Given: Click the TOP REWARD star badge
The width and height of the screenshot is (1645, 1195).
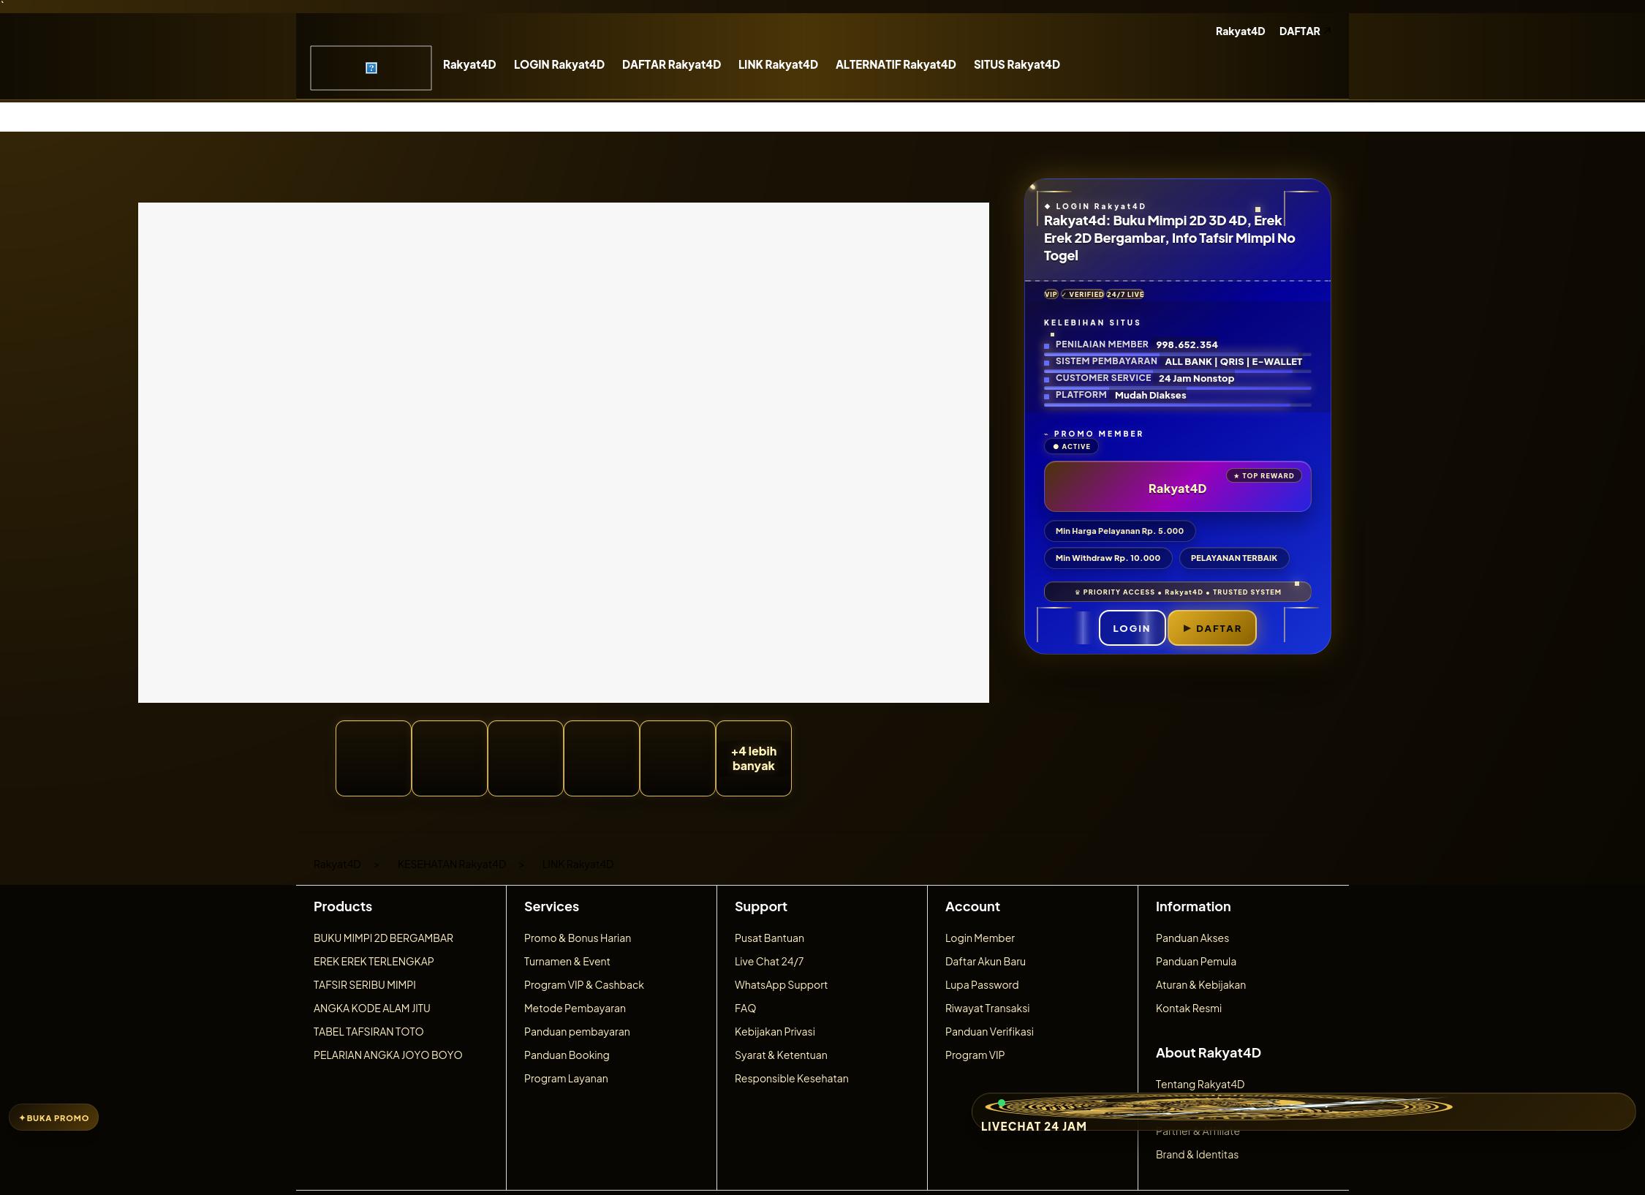Looking at the screenshot, I should (x=1264, y=475).
